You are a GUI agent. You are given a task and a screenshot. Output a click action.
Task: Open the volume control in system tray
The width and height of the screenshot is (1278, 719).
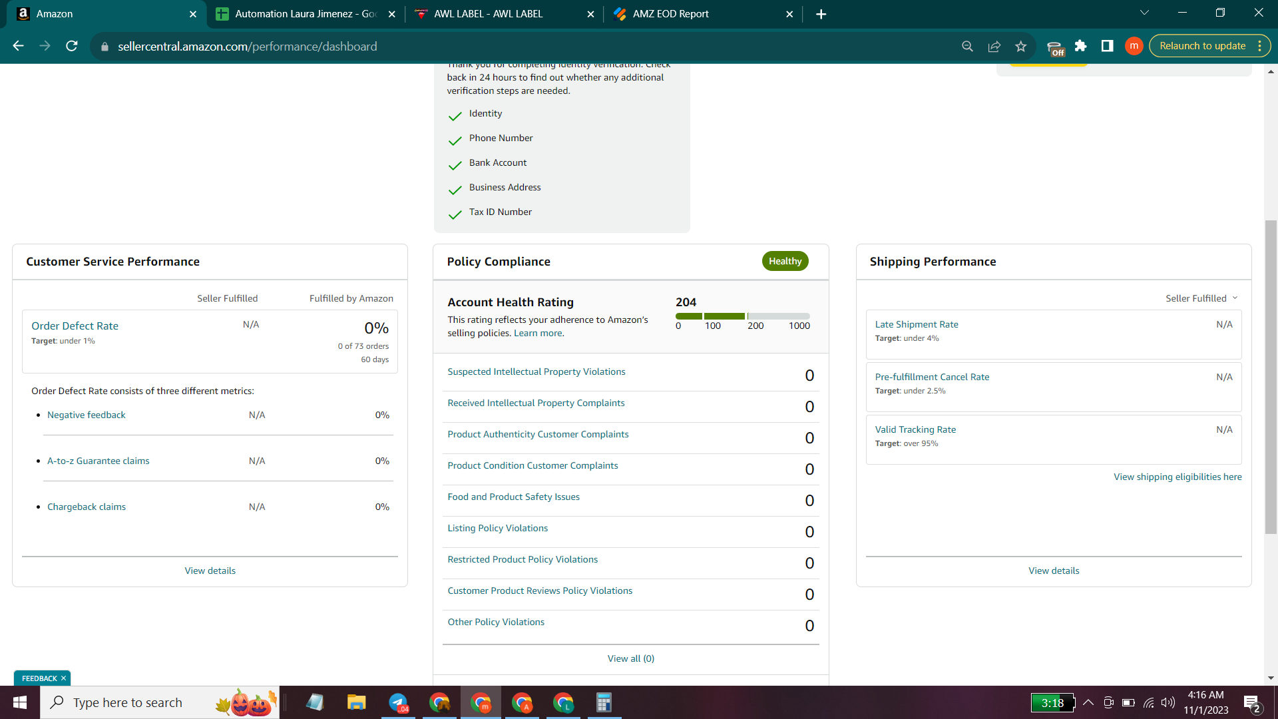pyautogui.click(x=1168, y=702)
